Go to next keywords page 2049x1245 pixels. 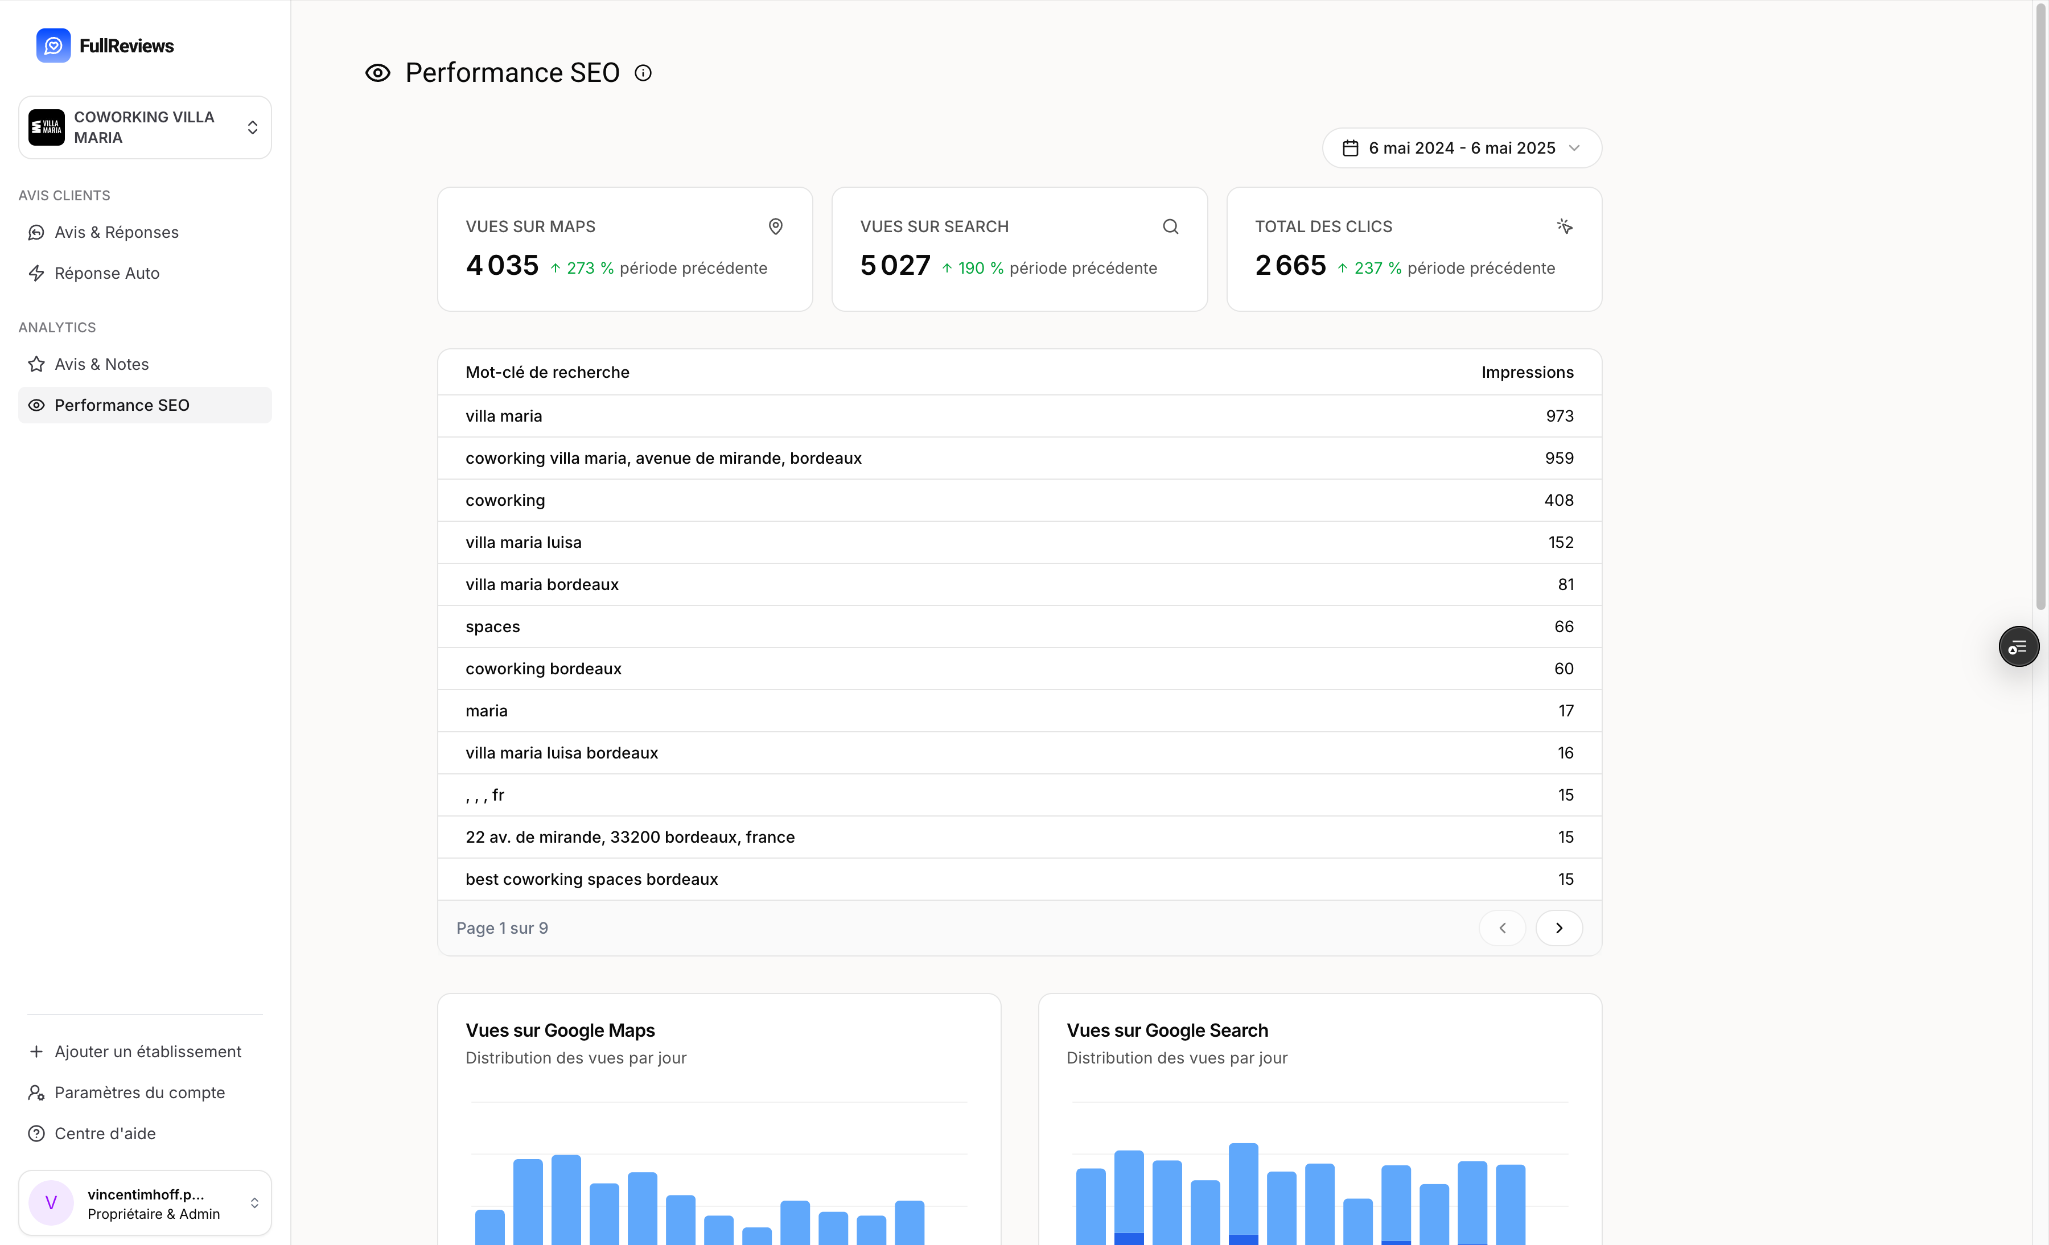pyautogui.click(x=1558, y=927)
